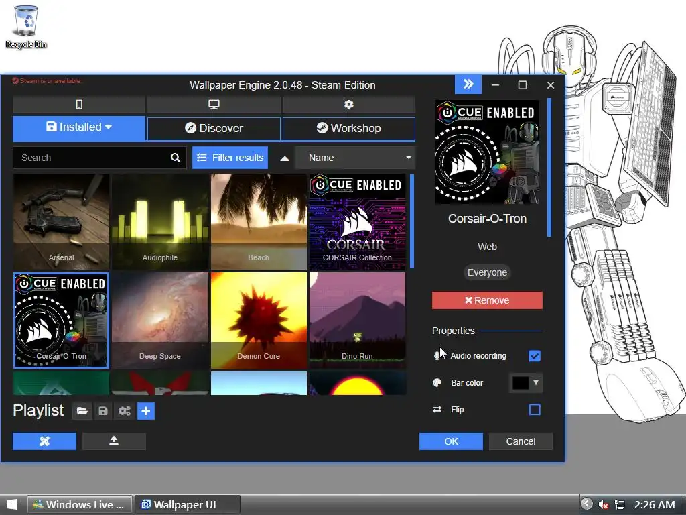Toggle ascending sort order arrow
This screenshot has width=686, height=515.
coord(284,158)
